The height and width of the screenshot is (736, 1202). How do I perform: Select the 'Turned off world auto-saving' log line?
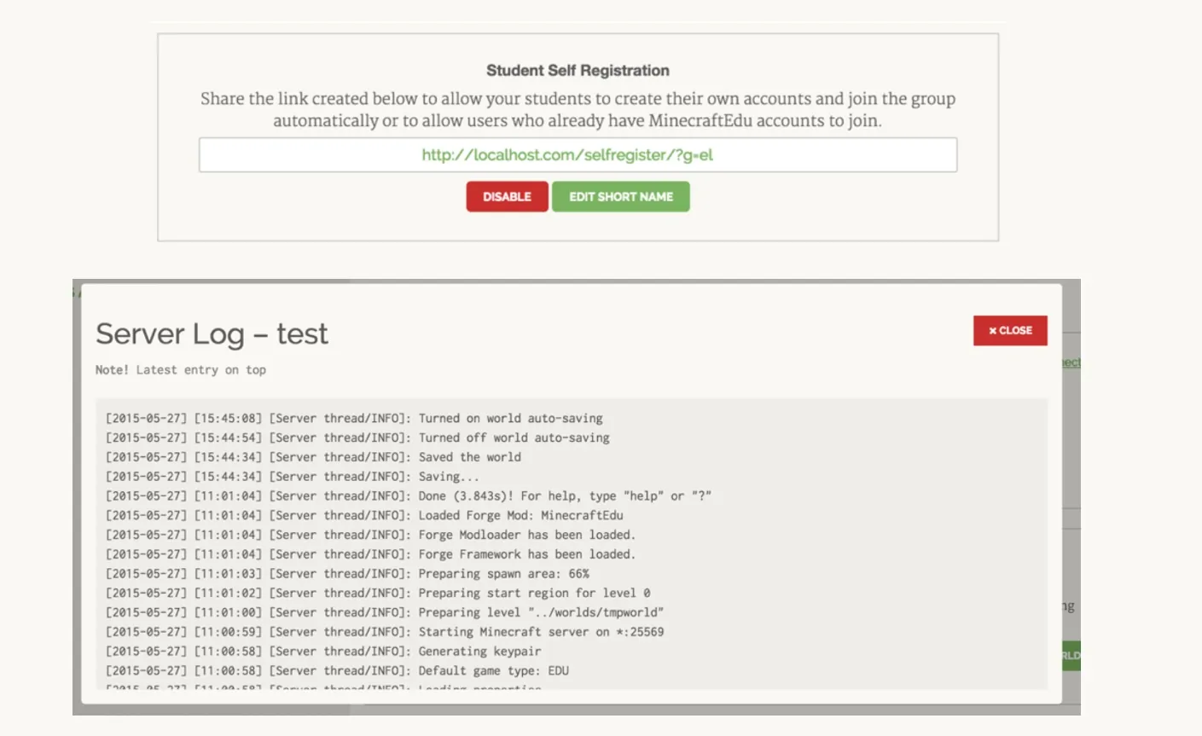(357, 438)
